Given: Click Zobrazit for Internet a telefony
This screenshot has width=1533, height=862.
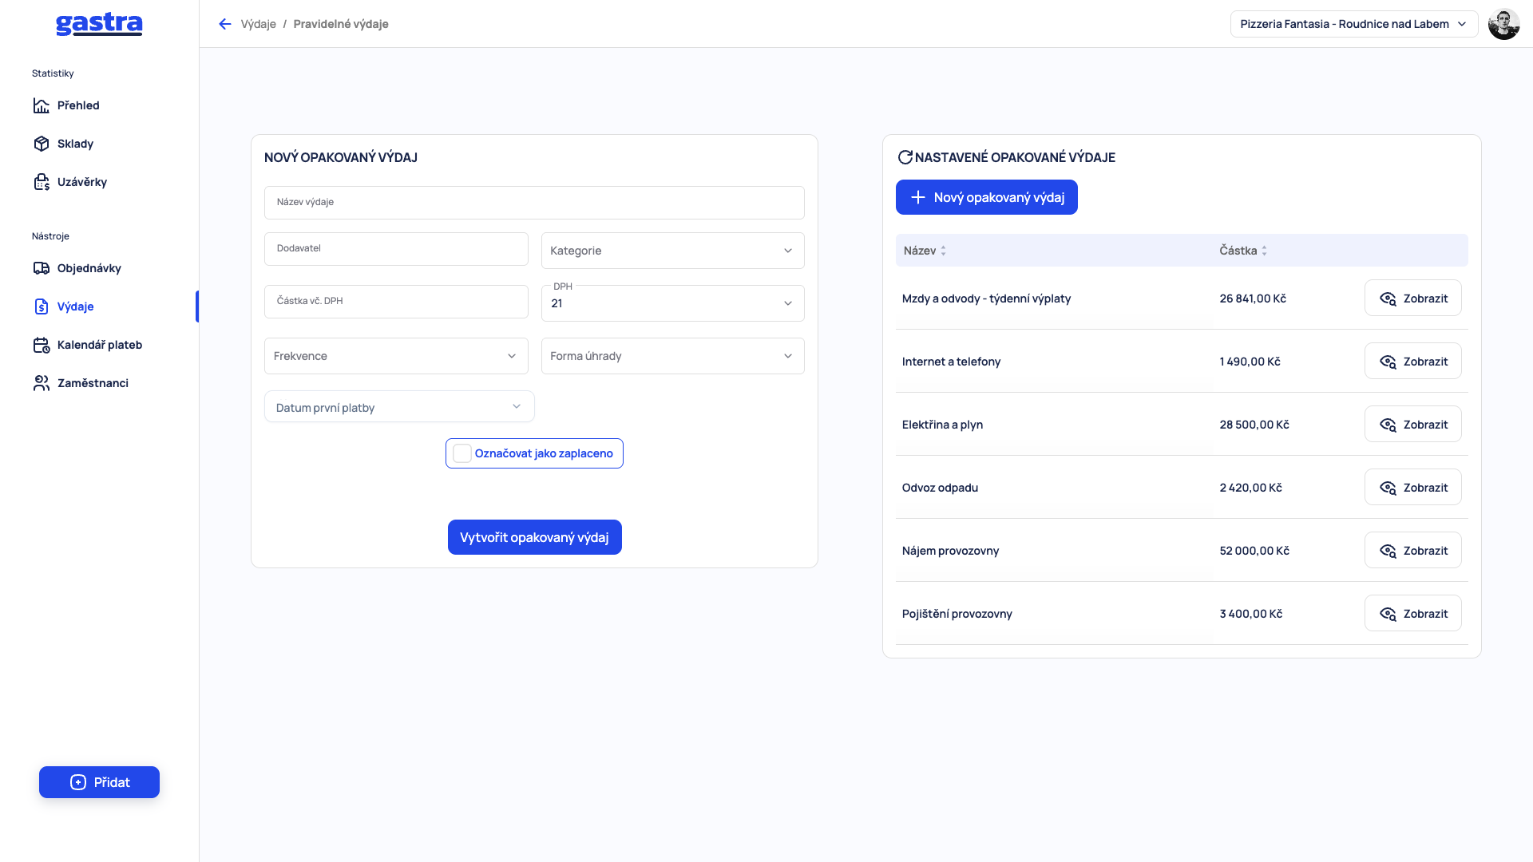Looking at the screenshot, I should pos(1412,361).
